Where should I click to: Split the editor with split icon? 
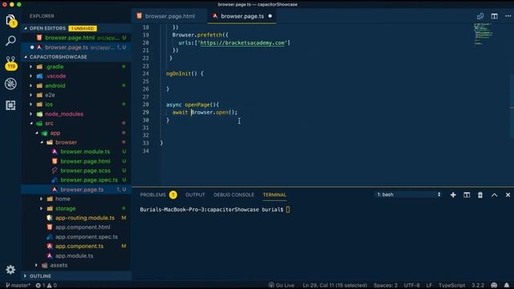click(x=495, y=16)
